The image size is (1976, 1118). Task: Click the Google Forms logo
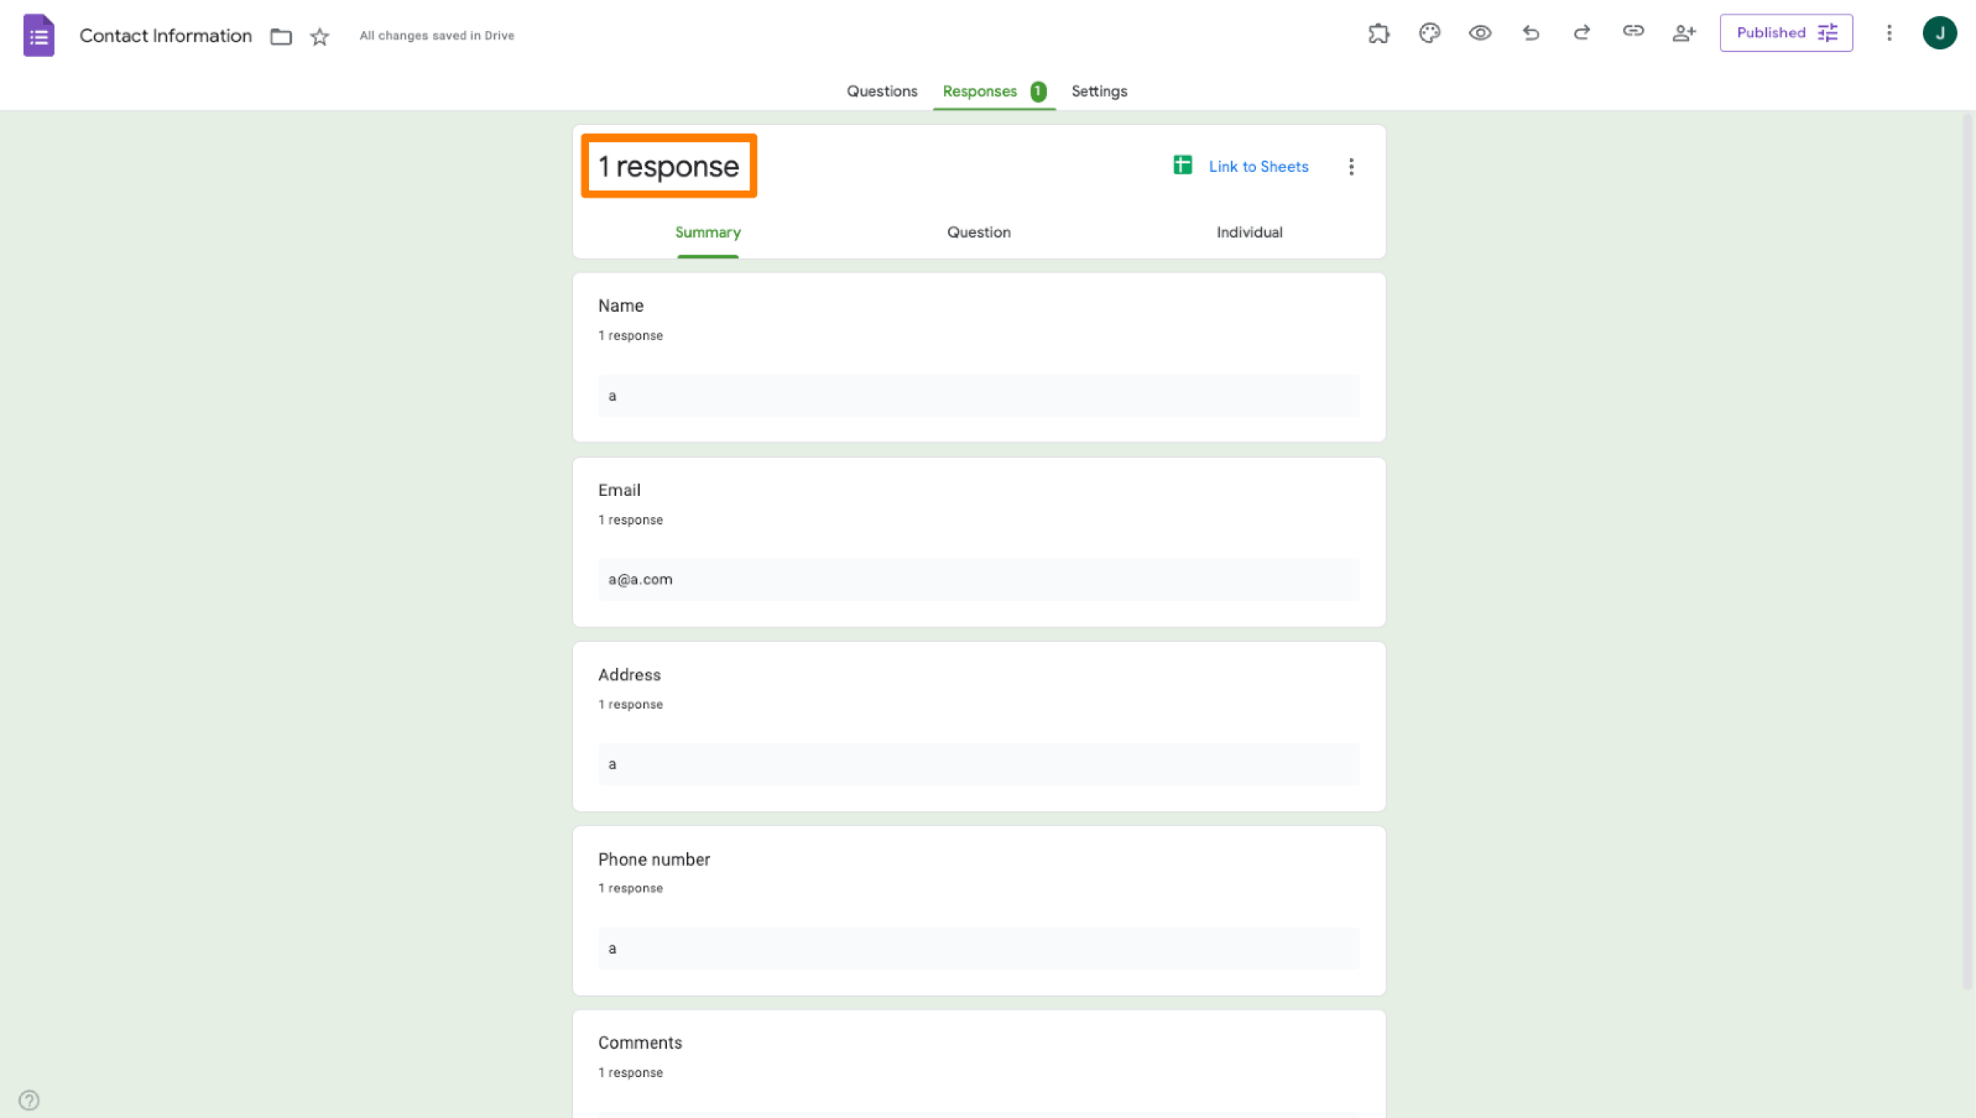tap(39, 35)
